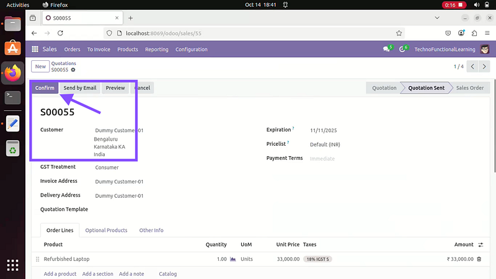Image resolution: width=496 pixels, height=279 pixels.
Task: Open the Reporting menu
Action: [156, 50]
